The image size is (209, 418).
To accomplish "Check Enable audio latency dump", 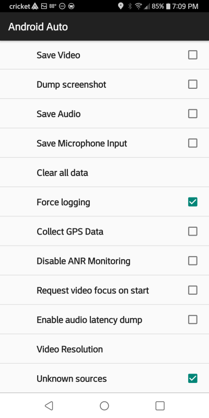I will click(x=193, y=319).
